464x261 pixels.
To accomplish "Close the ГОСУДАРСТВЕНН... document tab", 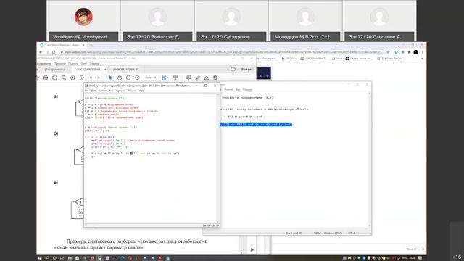I will click(x=105, y=70).
